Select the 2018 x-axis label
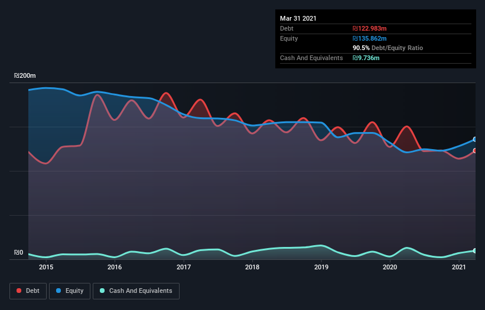The height and width of the screenshot is (310, 485). click(x=252, y=267)
